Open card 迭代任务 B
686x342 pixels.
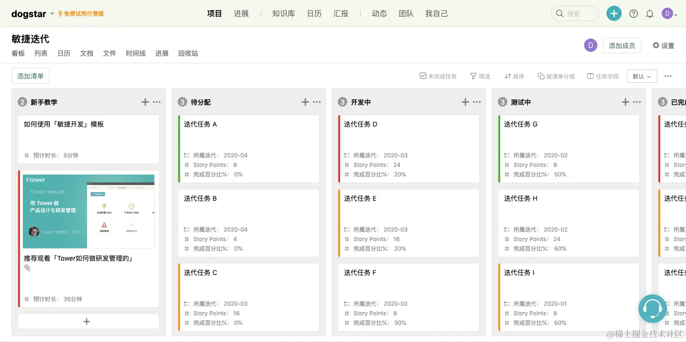(249, 223)
